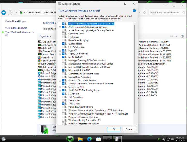Select the Data Center Bridging row
187x142 pixels.
tap(78, 40)
